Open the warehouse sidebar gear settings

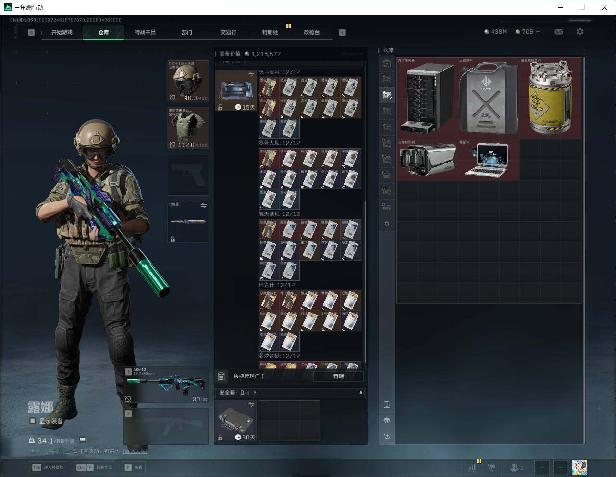pos(387,224)
